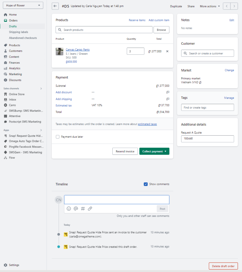This screenshot has width=242, height=272.
Task: Click the Search products field
Action: tap(107, 30)
